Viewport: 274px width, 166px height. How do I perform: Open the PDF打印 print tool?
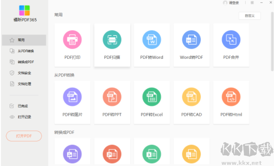72,45
